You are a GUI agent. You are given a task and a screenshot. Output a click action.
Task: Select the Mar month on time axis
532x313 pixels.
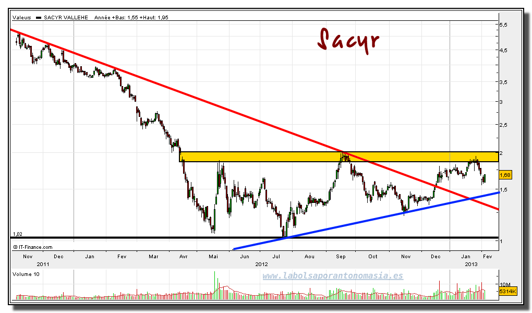[x=153, y=257]
